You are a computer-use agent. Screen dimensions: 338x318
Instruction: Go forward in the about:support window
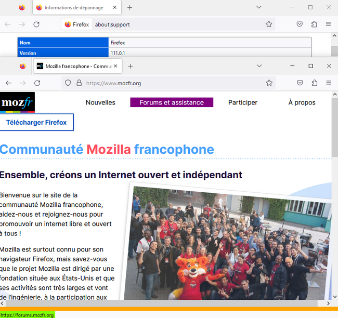(x=22, y=24)
